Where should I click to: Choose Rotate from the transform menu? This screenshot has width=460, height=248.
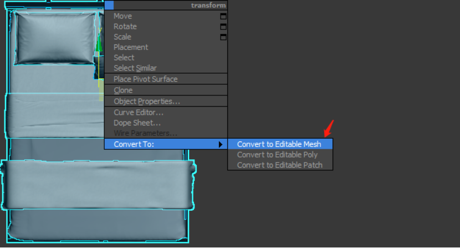166,27
